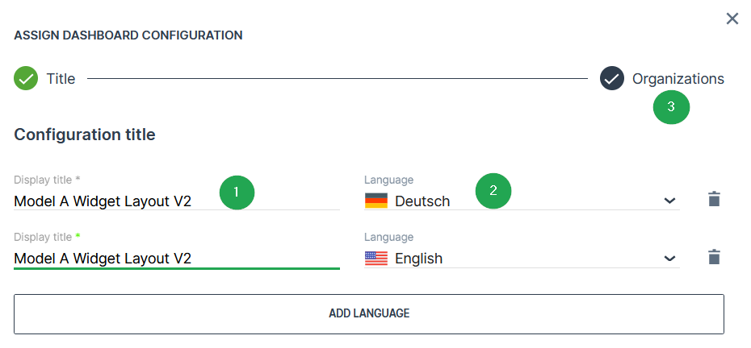Switch to the Organizations step

click(x=678, y=79)
